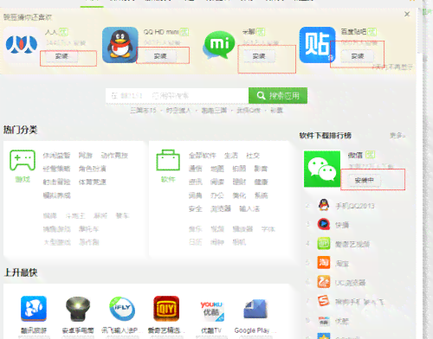
Task: Open the 播放器 software tag
Action: click(242, 229)
